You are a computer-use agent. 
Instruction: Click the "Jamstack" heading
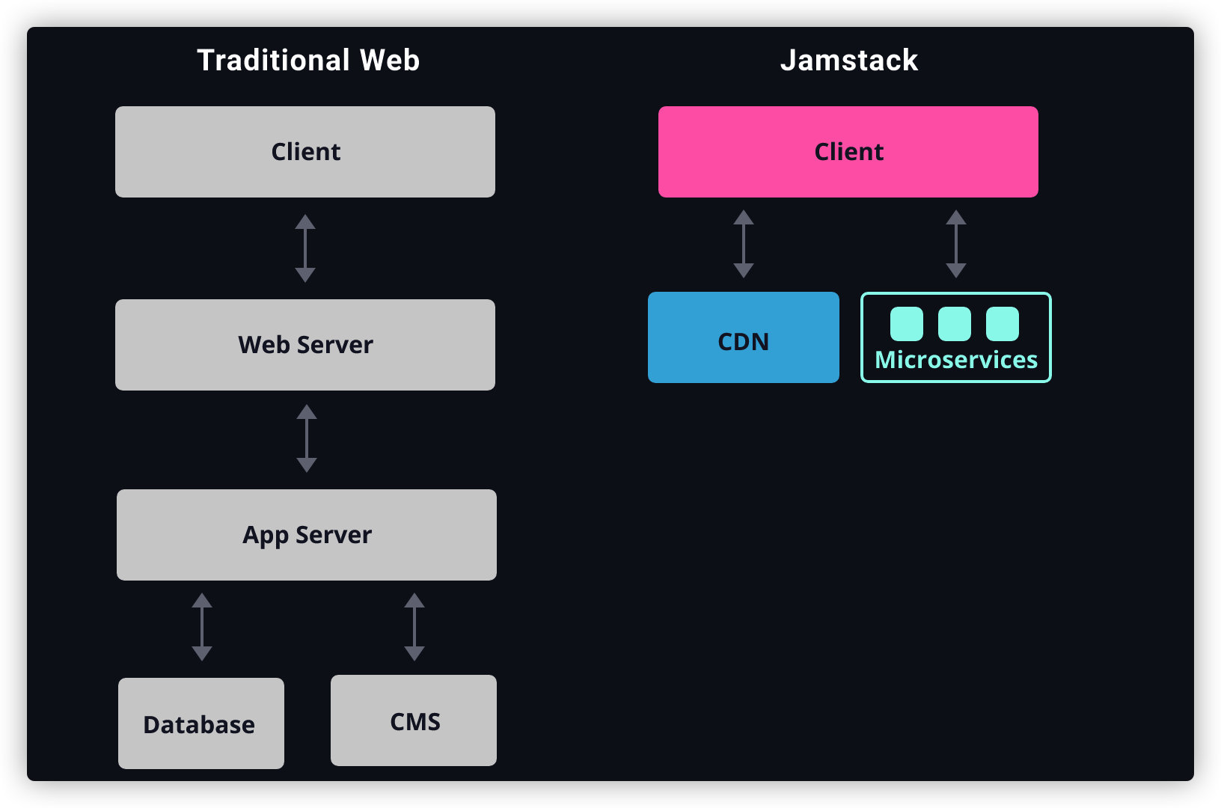point(849,60)
